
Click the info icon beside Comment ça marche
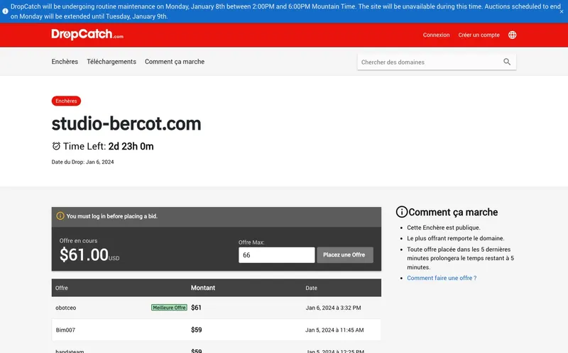[x=402, y=212]
